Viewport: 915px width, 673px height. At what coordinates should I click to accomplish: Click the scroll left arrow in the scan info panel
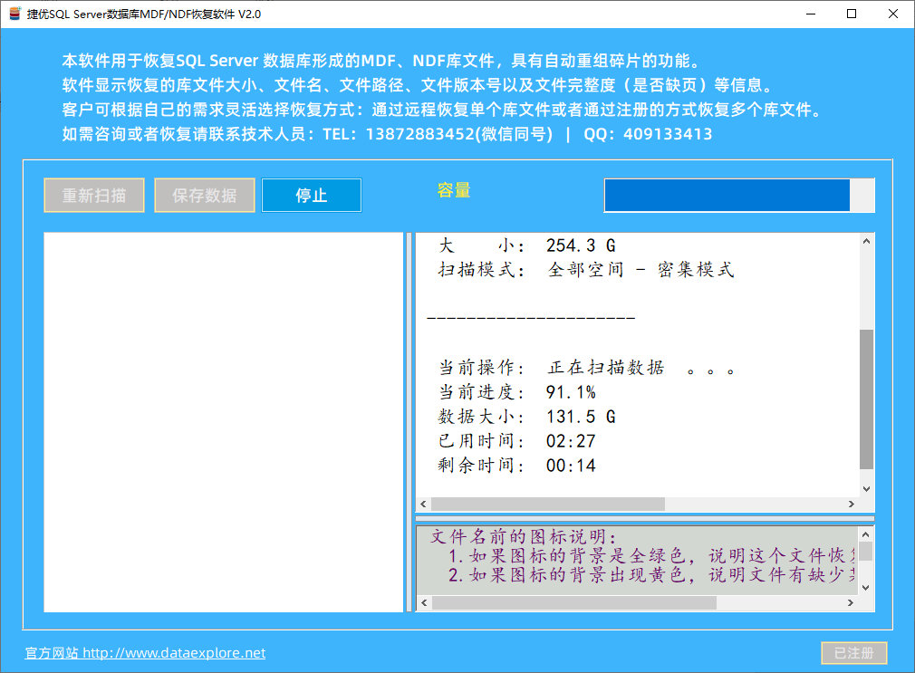(x=424, y=505)
